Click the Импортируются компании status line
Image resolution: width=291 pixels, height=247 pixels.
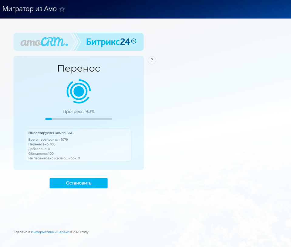tap(51, 133)
